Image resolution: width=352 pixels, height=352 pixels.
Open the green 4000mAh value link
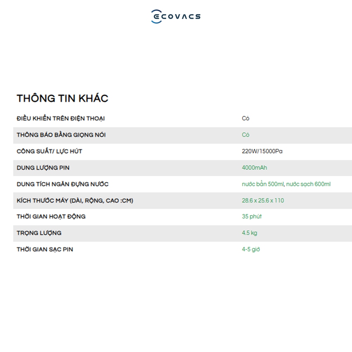[x=254, y=168]
